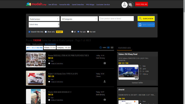This screenshot has height=104, width=185.
Task: Open Fujimi 1:24 Honda Civic listing title
Action: (x=63, y=74)
